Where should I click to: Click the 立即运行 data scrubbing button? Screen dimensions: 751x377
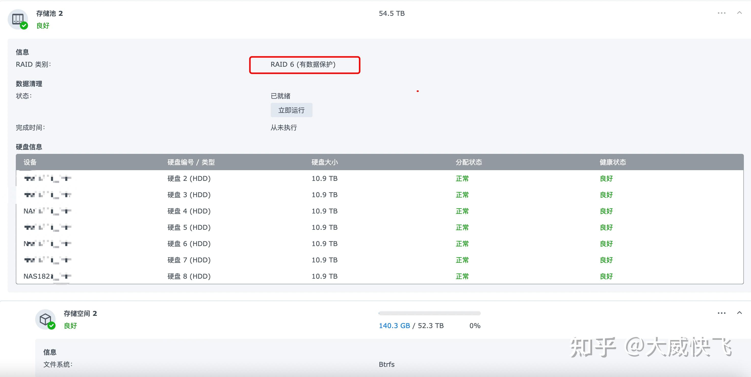tap(291, 110)
